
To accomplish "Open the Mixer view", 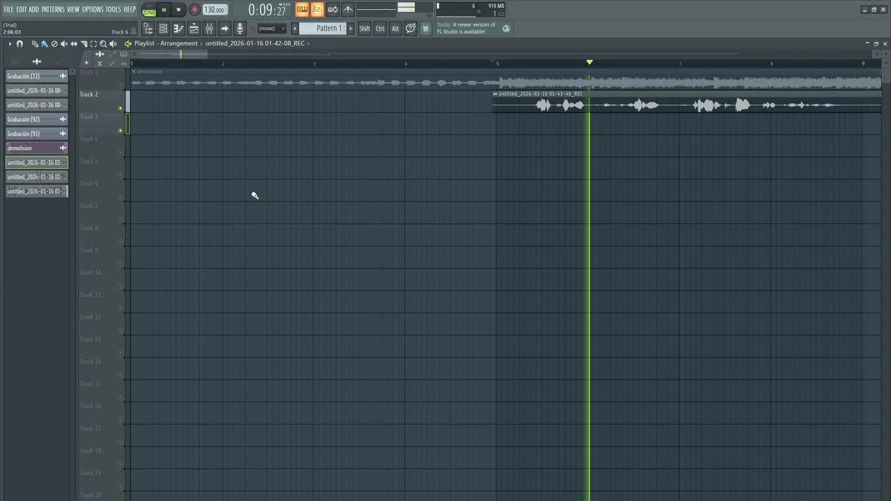I will click(209, 29).
